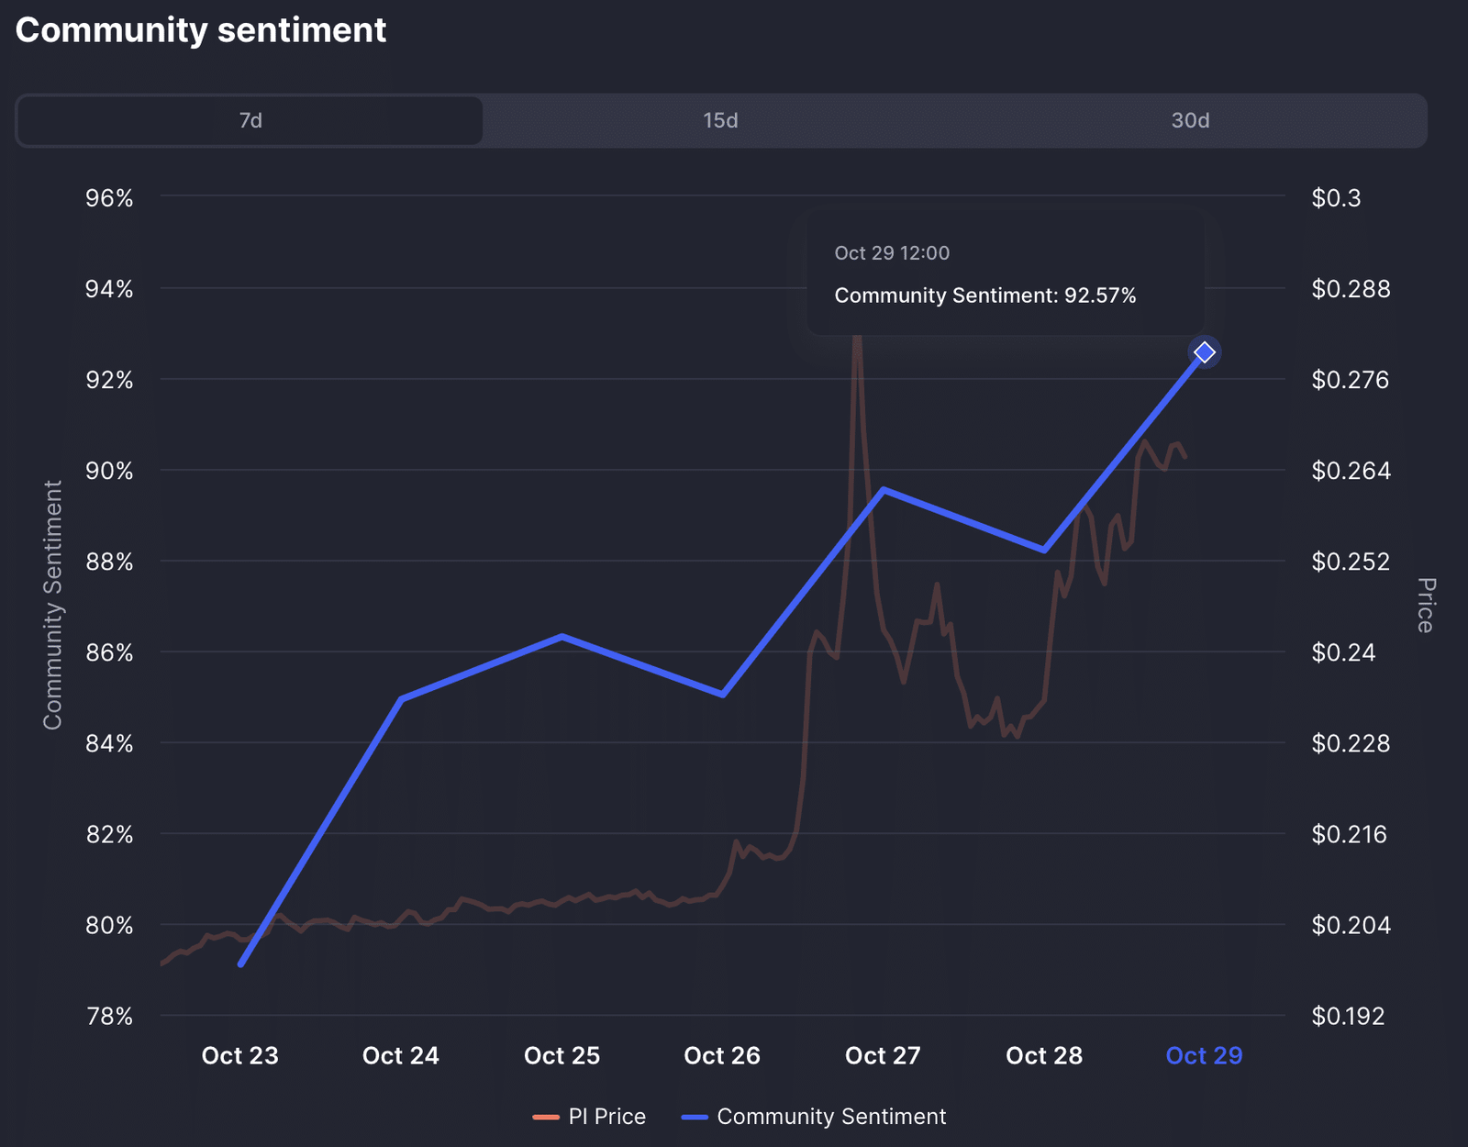Click the Oct 26 x-axis date label

pyautogui.click(x=722, y=1056)
